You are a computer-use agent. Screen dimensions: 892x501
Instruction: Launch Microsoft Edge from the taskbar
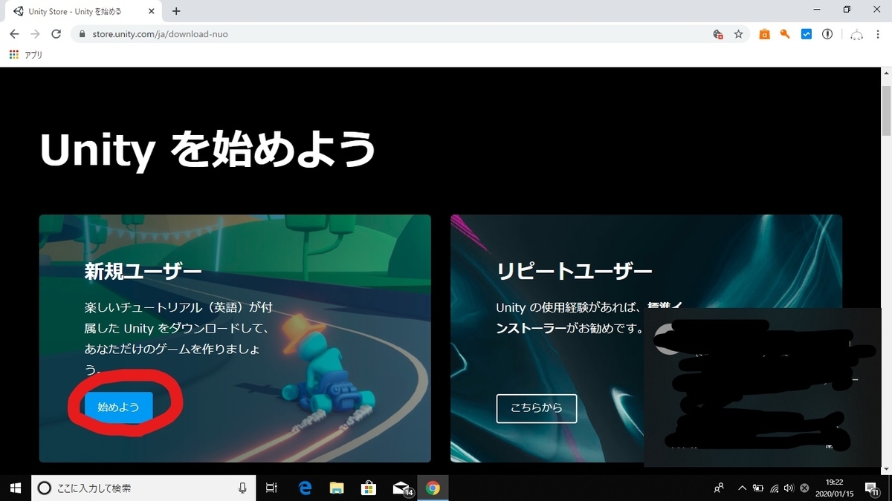305,488
